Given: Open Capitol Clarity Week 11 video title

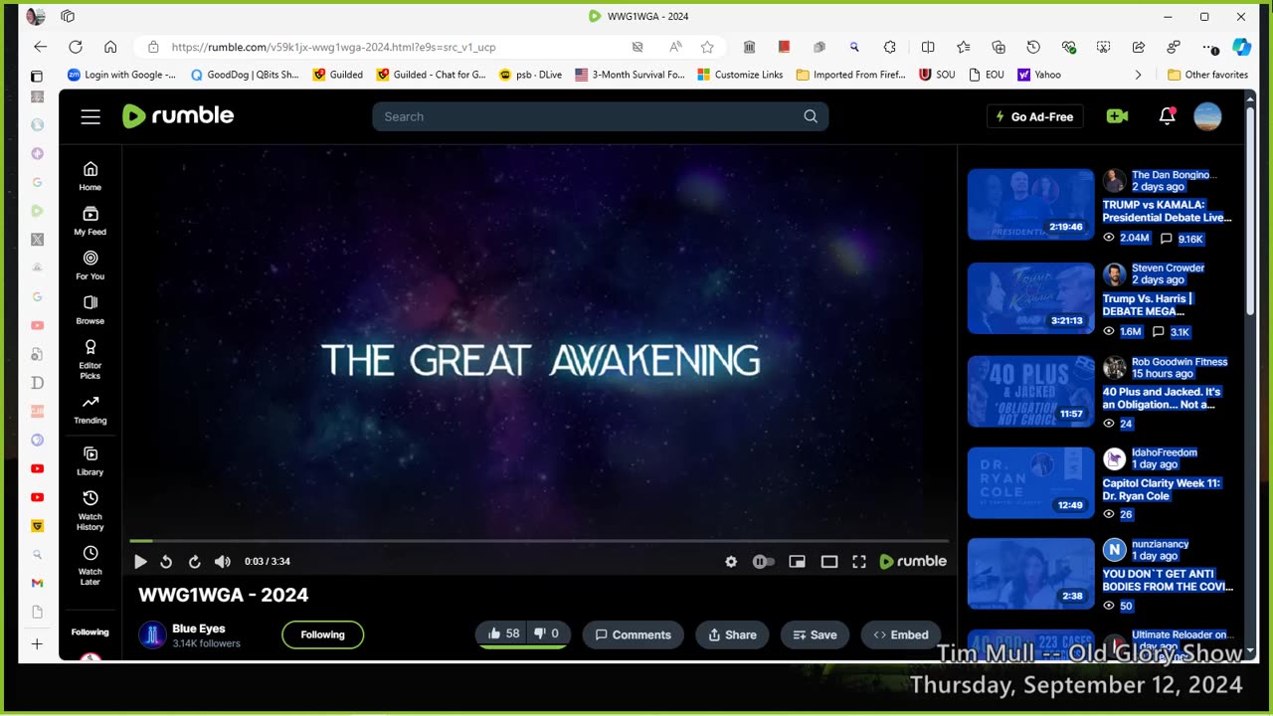Looking at the screenshot, I should pos(1161,489).
